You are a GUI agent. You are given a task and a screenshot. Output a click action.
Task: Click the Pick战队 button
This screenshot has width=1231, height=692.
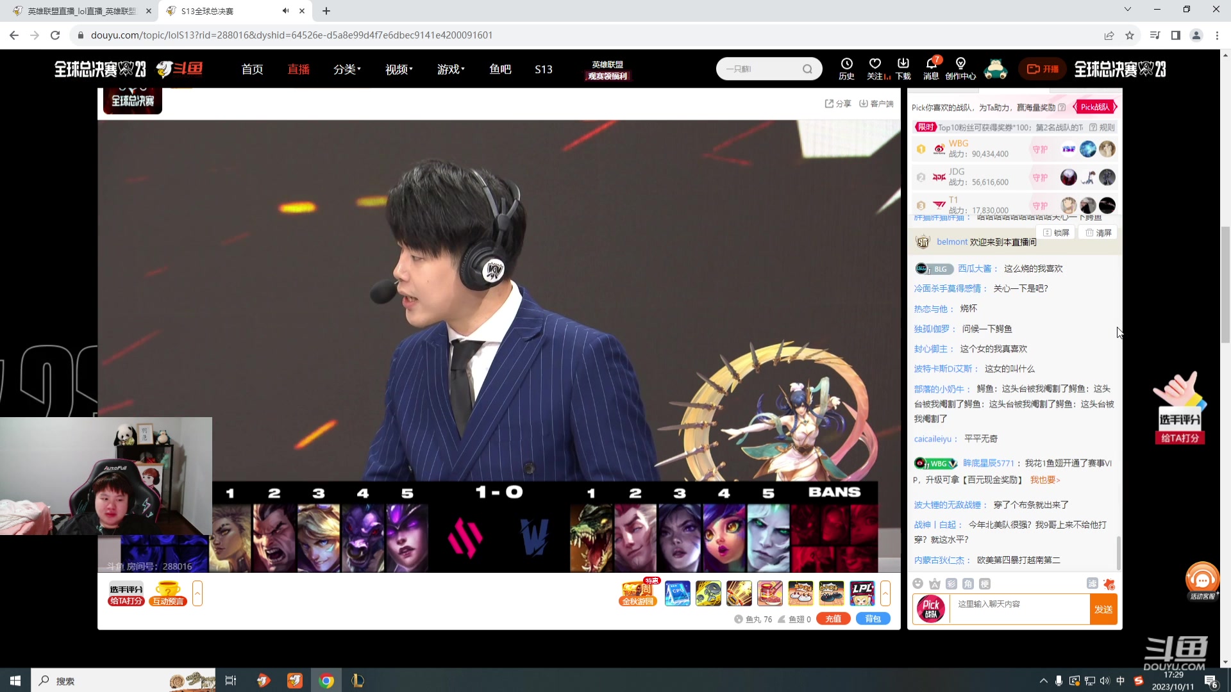(1096, 107)
